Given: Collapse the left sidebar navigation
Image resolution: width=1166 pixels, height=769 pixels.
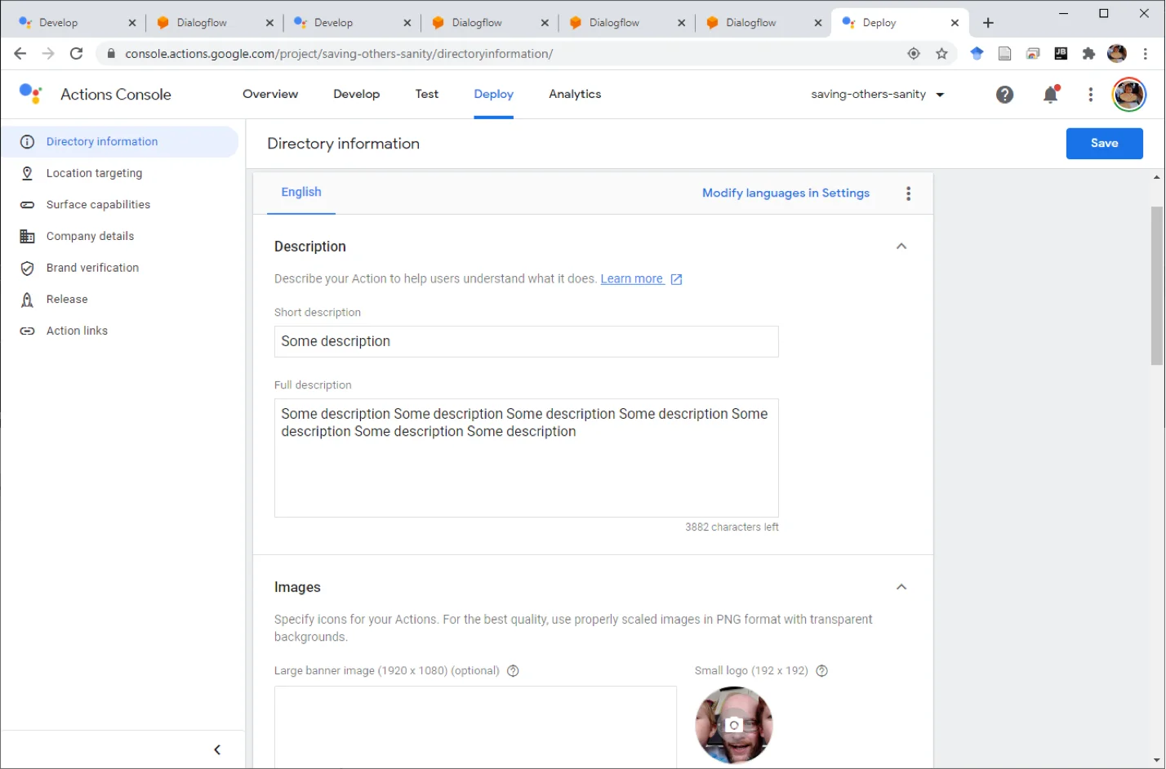Looking at the screenshot, I should tap(217, 750).
